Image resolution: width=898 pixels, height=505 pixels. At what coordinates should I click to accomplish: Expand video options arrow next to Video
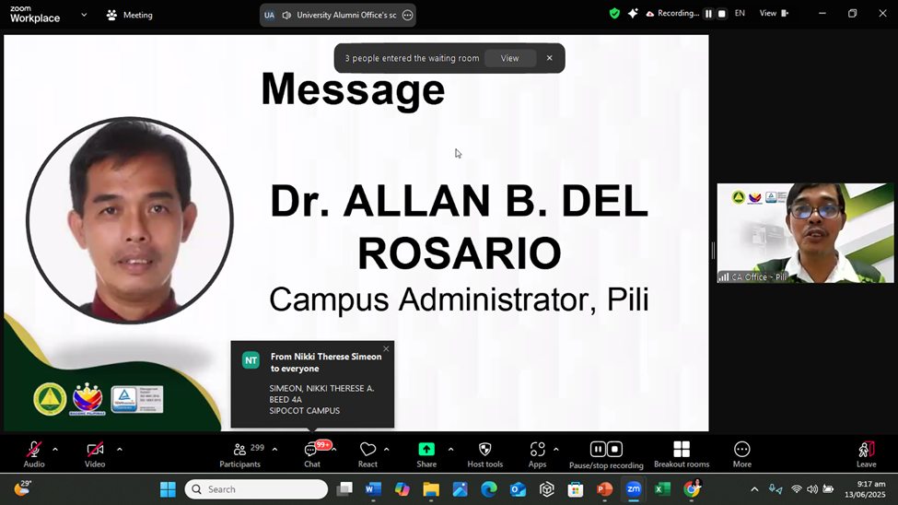(119, 450)
